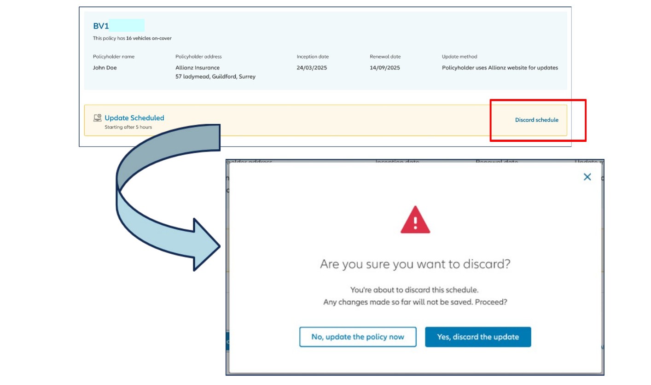Click the Policyholder name label
This screenshot has width=651, height=385.
(114, 57)
